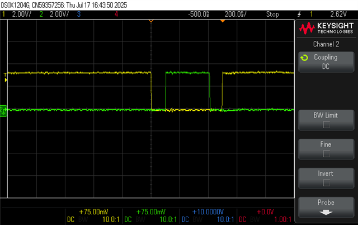
Task: Toggle the BW Limit checkbox
Action: pos(326,125)
